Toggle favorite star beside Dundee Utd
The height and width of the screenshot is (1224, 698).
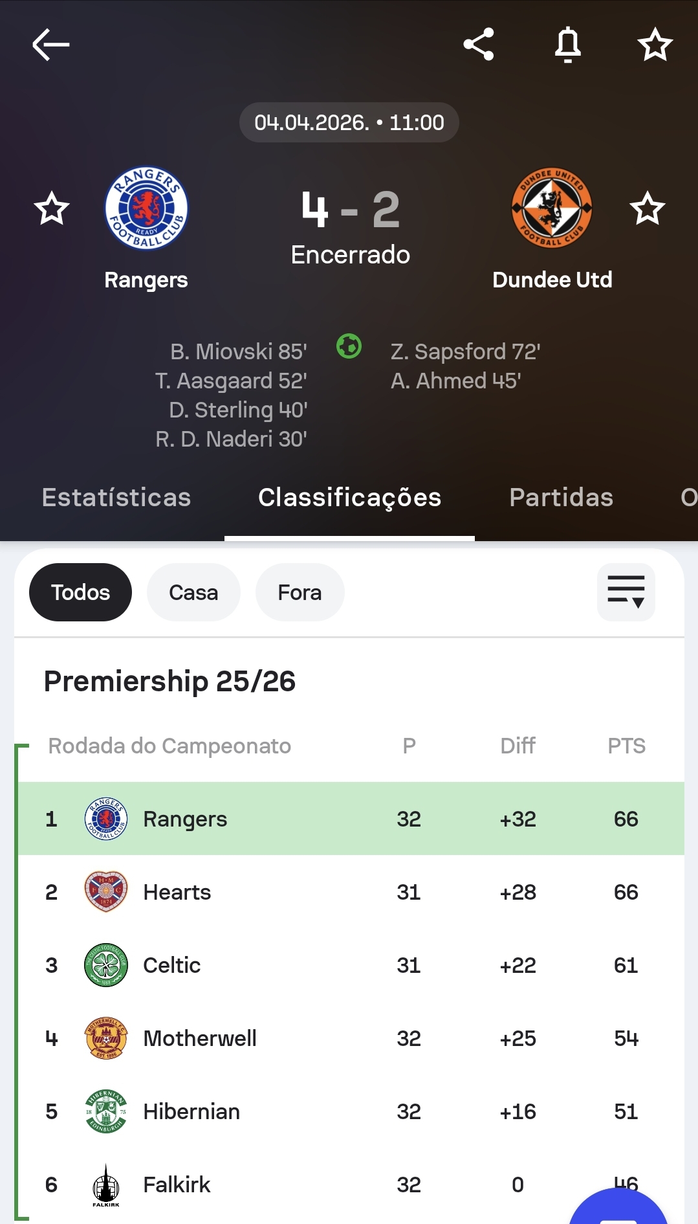coord(647,208)
